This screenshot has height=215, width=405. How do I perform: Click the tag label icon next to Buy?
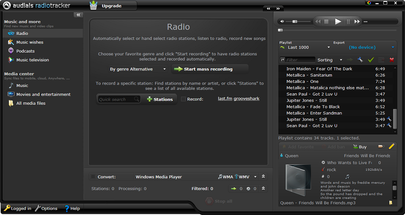point(381,147)
